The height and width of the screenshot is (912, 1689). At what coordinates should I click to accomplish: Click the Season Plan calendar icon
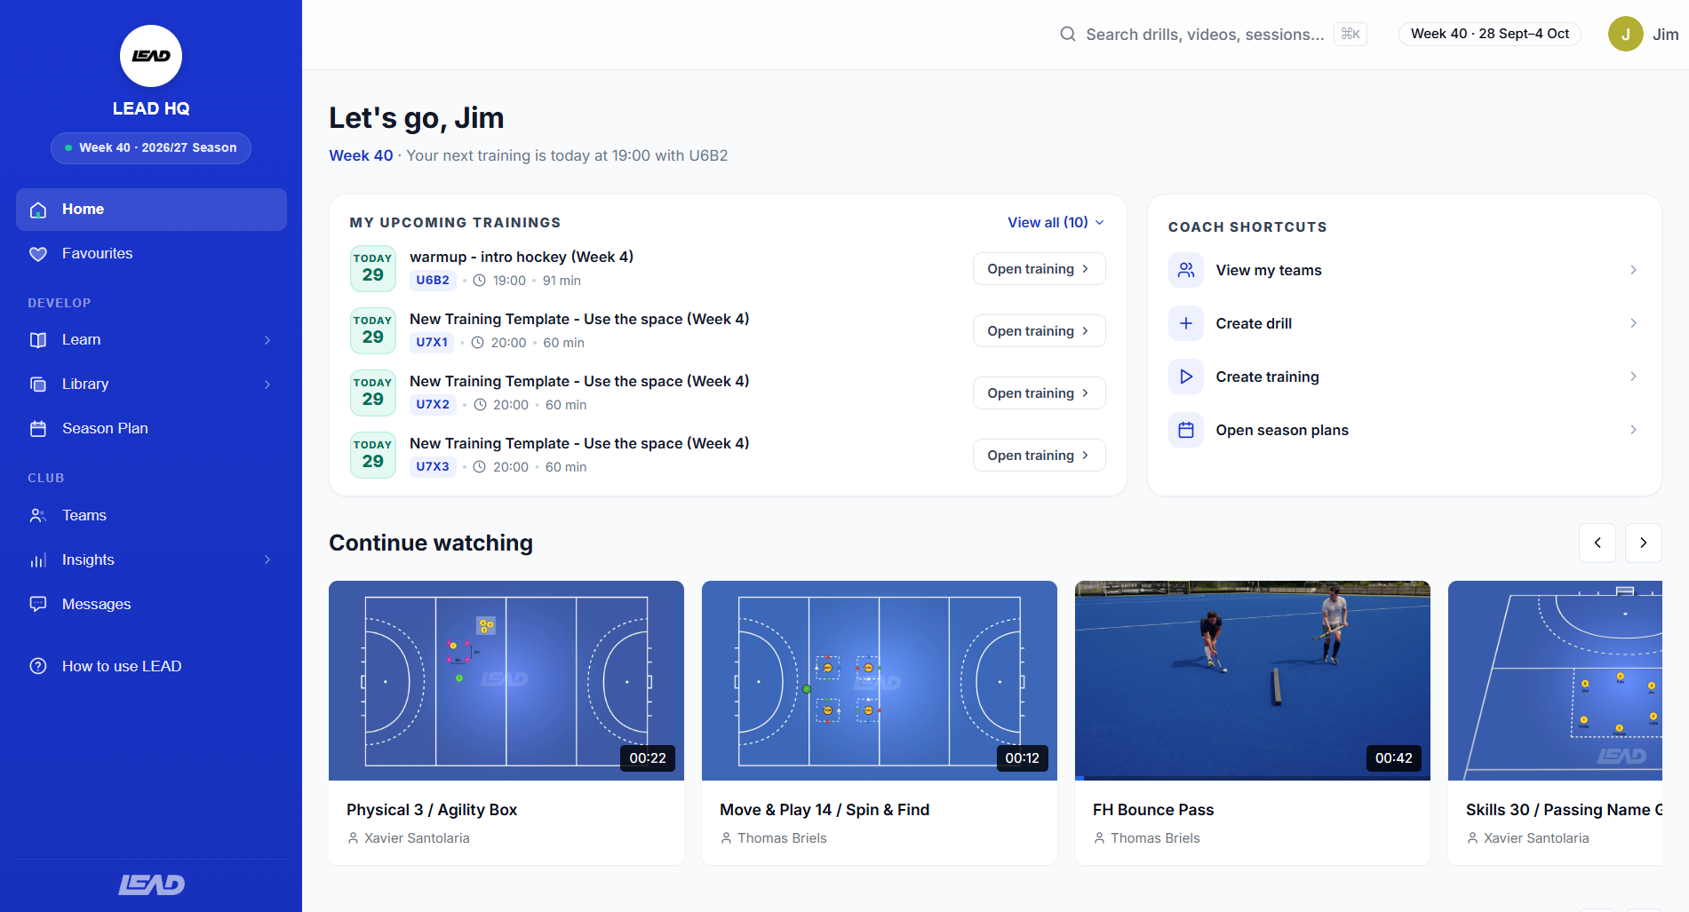pos(38,429)
